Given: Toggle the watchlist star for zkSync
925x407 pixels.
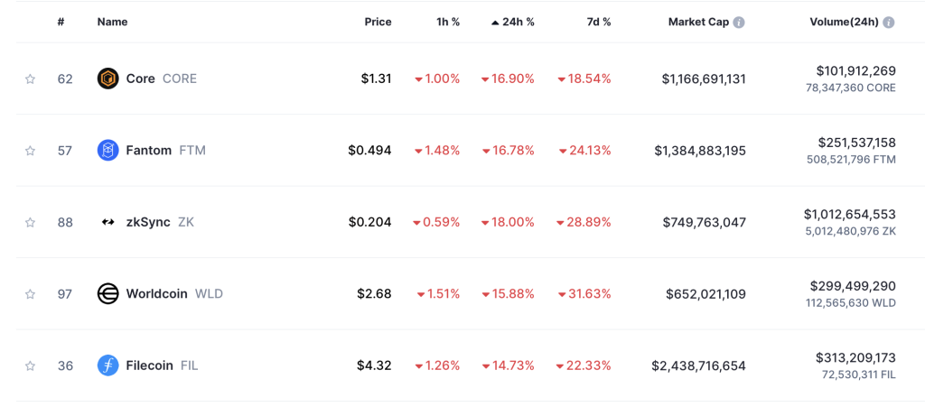Looking at the screenshot, I should pyautogui.click(x=30, y=223).
